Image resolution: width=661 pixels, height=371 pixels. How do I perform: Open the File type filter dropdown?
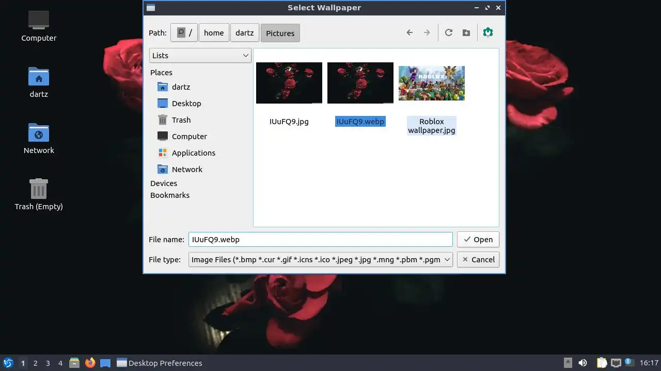point(321,260)
